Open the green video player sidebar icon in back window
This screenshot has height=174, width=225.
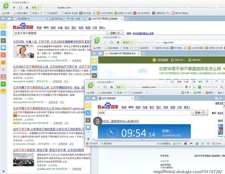coord(3,41)
